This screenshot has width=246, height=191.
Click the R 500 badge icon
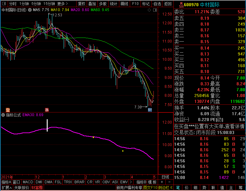[x=181, y=5]
